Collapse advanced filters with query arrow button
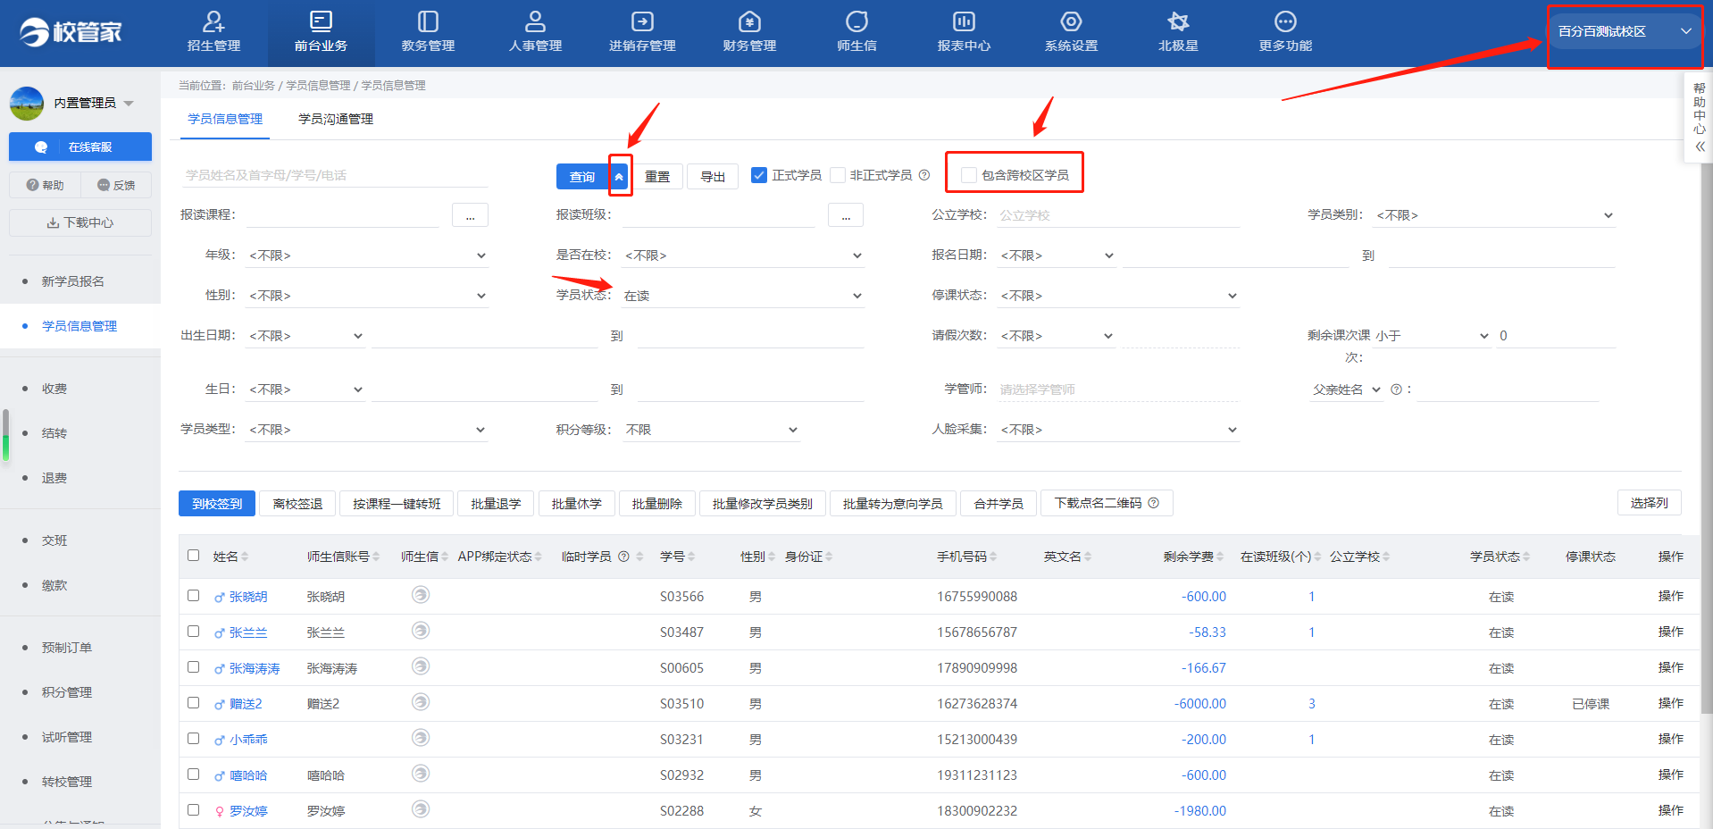 coord(619,177)
